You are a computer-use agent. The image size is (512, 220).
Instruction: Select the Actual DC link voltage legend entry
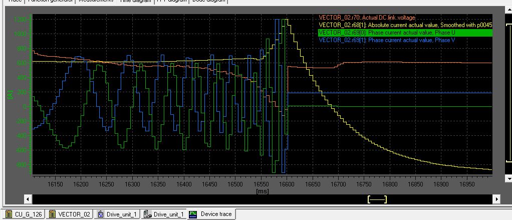(x=367, y=18)
